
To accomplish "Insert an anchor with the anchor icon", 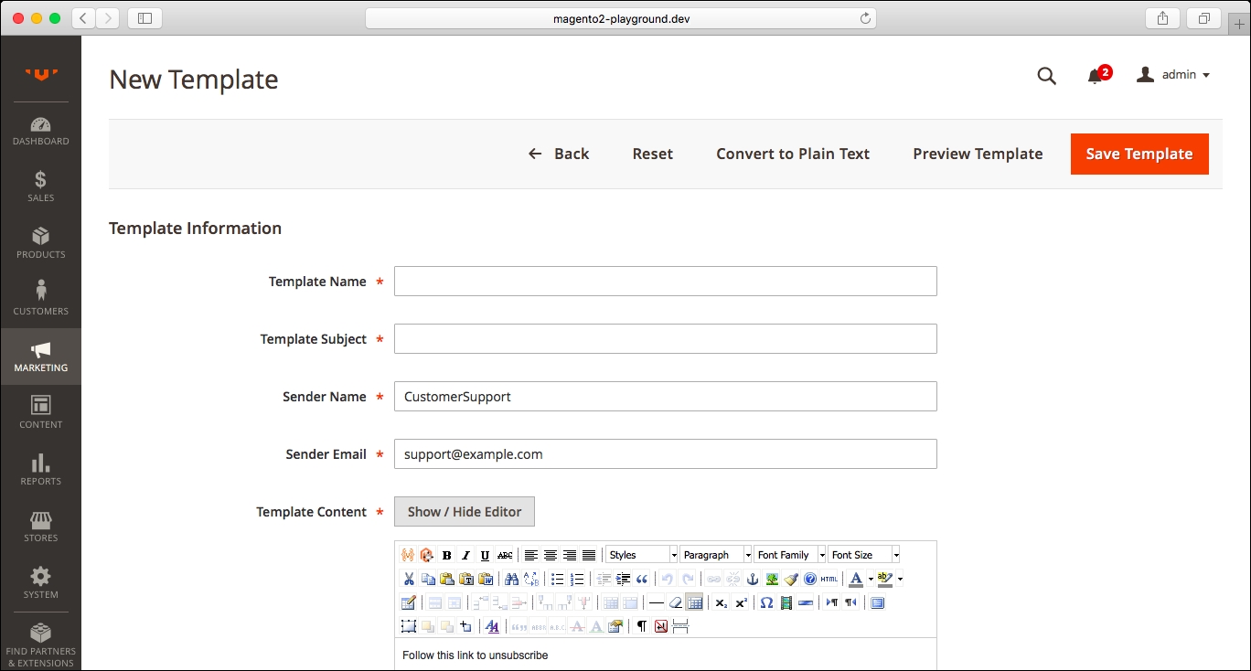I will (x=753, y=579).
